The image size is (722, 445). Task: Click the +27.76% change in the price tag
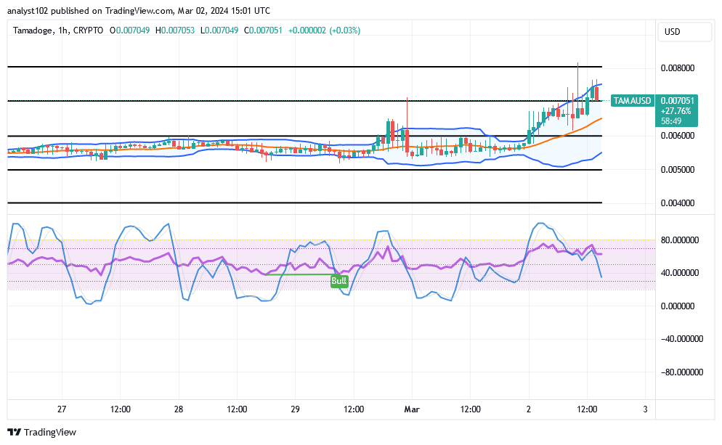676,111
